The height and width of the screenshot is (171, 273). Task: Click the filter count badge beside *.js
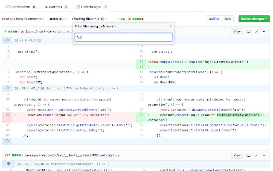[x=102, y=19]
